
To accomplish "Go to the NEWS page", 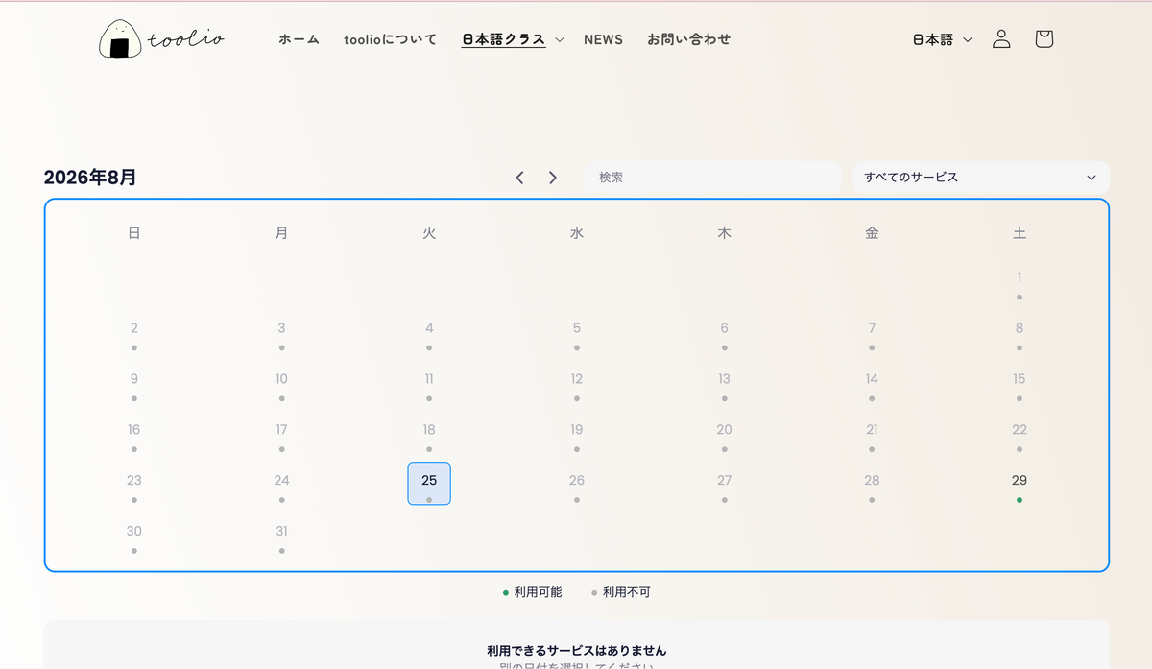I will coord(603,39).
